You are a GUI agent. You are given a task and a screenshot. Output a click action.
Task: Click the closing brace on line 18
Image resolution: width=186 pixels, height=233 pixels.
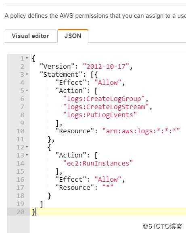(x=50, y=196)
